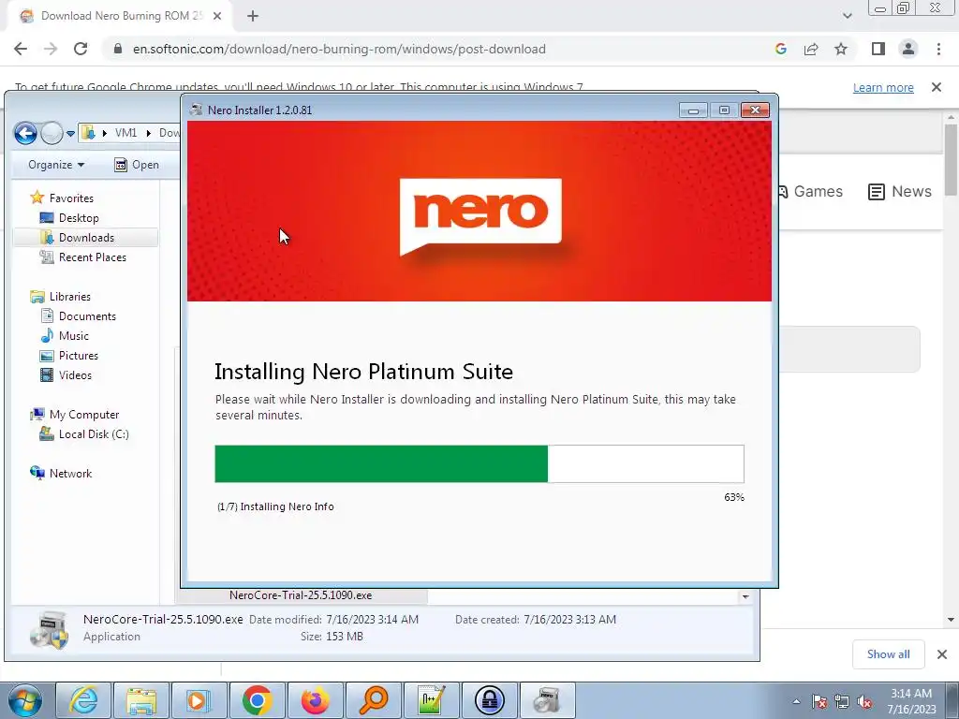Select Favorites in navigation pane
This screenshot has height=719, width=959.
[x=71, y=198]
